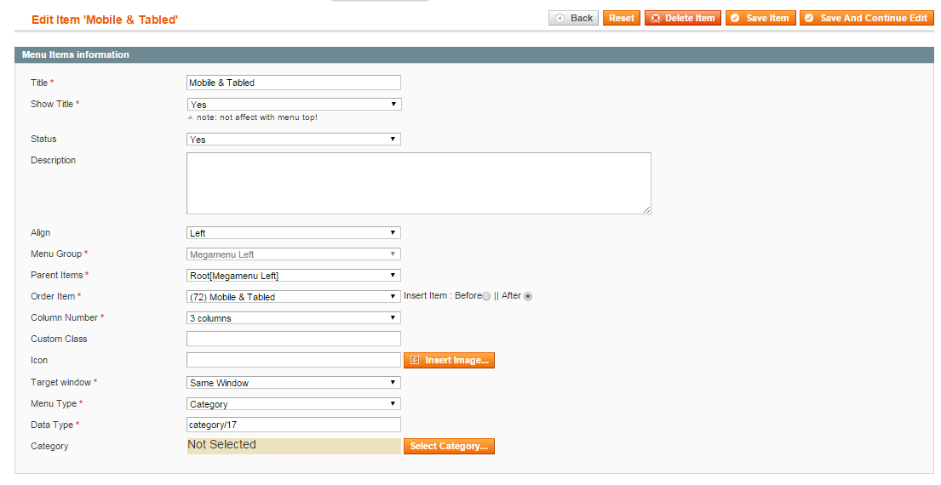Click the 'Show Title' field label
The image size is (941, 485).
pyautogui.click(x=52, y=104)
